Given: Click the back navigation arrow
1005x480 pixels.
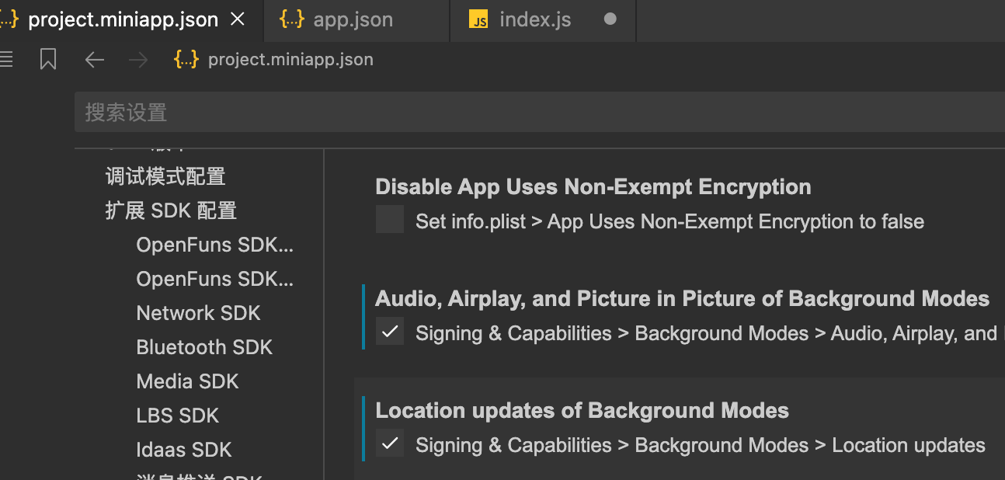Looking at the screenshot, I should 95,60.
